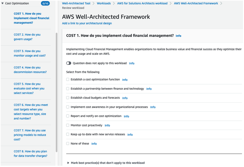
Task: Open 'AWS Well-Architected Framework' breadcrumb link
Action: tap(196, 3)
